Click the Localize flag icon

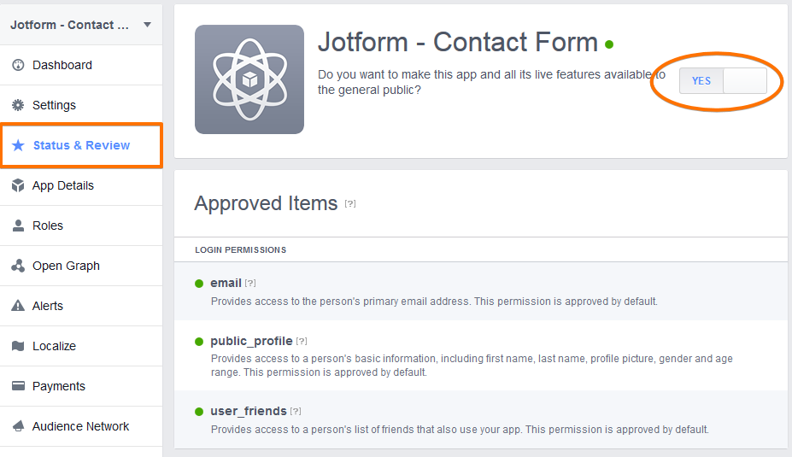point(18,346)
